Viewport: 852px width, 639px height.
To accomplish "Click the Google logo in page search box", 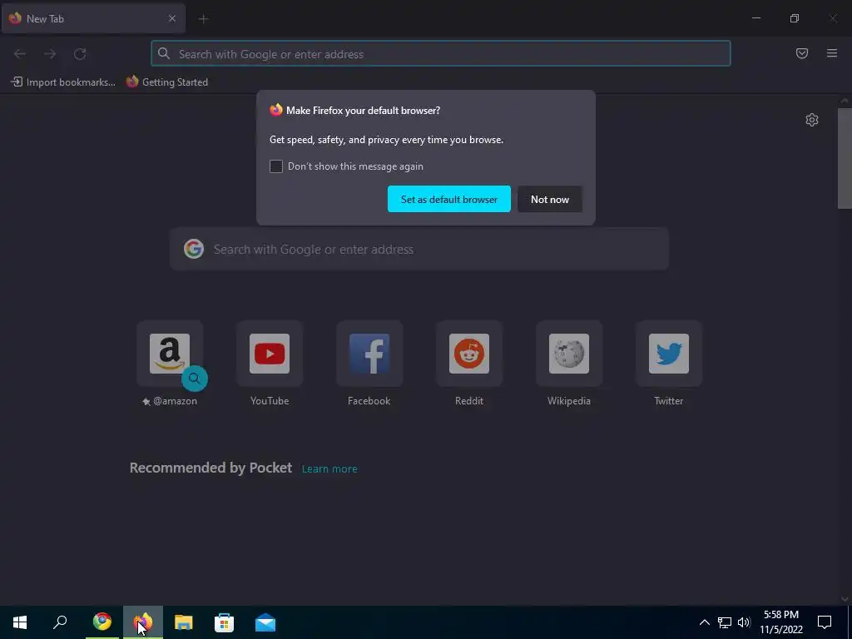I will tap(193, 249).
